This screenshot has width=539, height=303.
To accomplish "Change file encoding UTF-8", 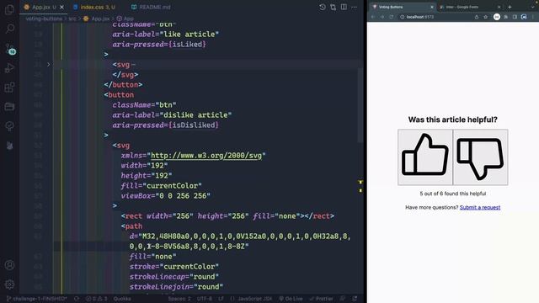I will click(204, 299).
